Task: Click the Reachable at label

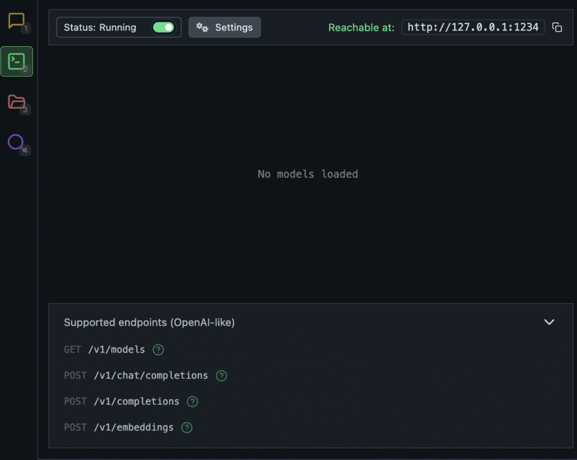Action: (x=361, y=28)
